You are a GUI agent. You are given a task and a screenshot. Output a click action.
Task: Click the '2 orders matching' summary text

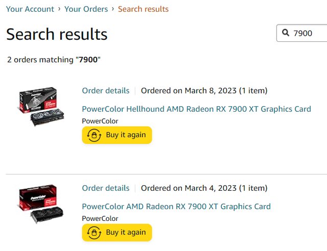coord(54,60)
